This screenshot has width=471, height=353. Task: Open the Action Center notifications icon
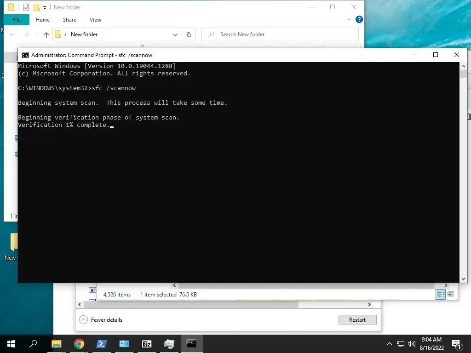click(x=456, y=344)
